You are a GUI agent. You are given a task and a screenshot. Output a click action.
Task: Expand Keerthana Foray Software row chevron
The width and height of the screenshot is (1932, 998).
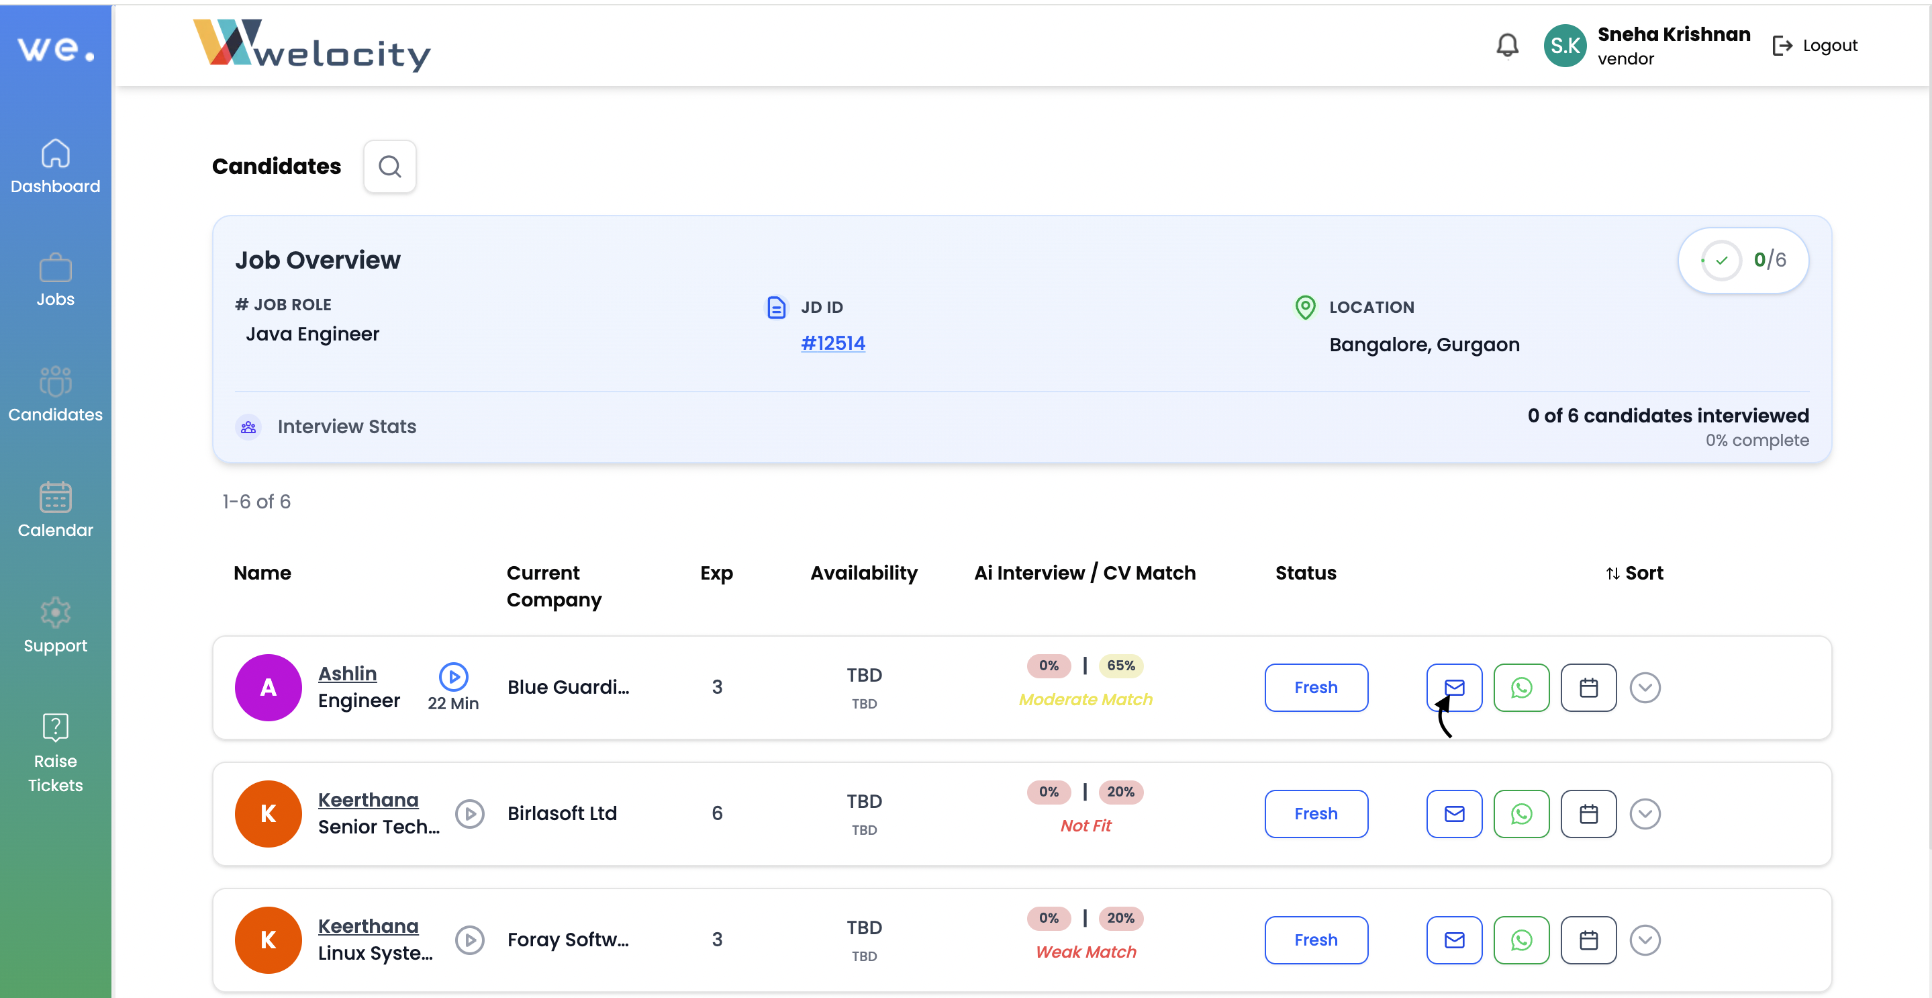coord(1645,940)
